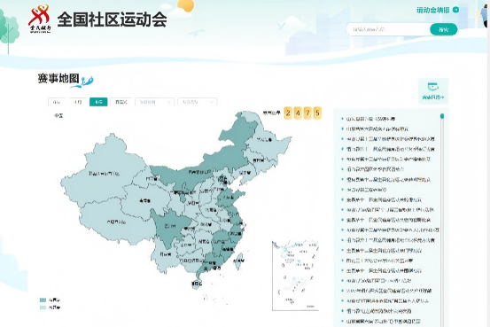This screenshot has height=327, width=490.
Task: Click the event list scrollbar handle
Action: click(x=442, y=116)
